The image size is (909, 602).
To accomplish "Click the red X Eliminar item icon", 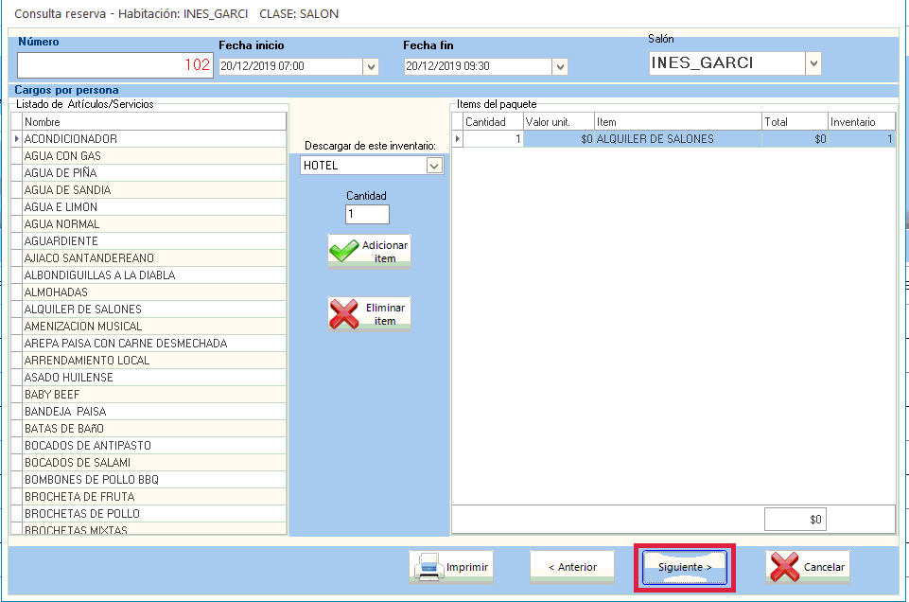I will (x=344, y=314).
